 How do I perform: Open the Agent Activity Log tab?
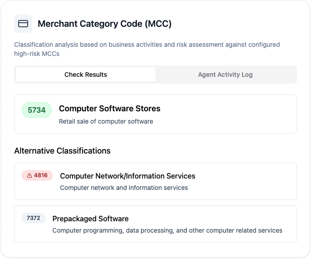click(225, 75)
